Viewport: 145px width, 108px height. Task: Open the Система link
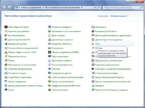point(56,69)
